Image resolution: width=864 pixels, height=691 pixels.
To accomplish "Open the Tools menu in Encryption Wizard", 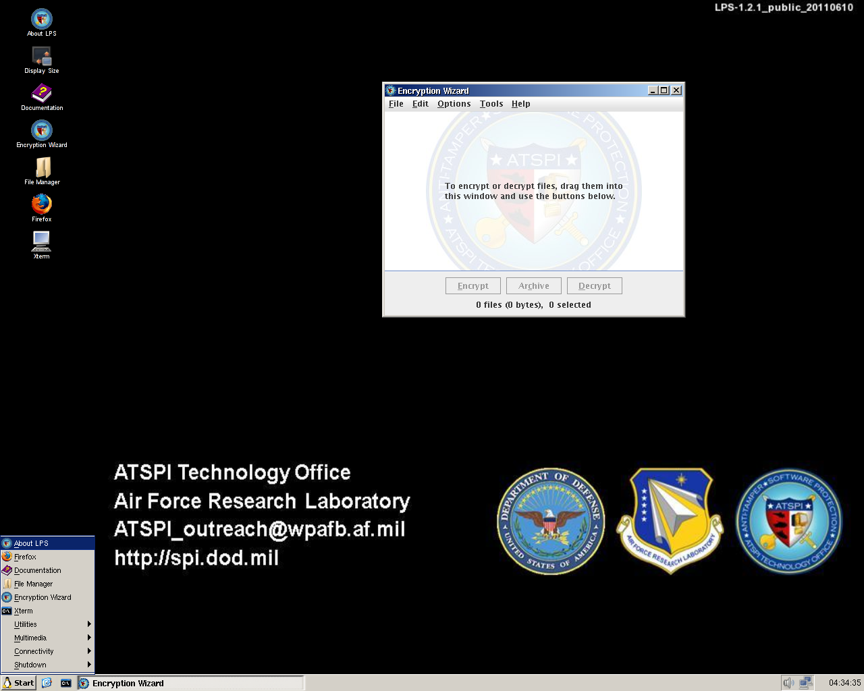I will click(491, 104).
